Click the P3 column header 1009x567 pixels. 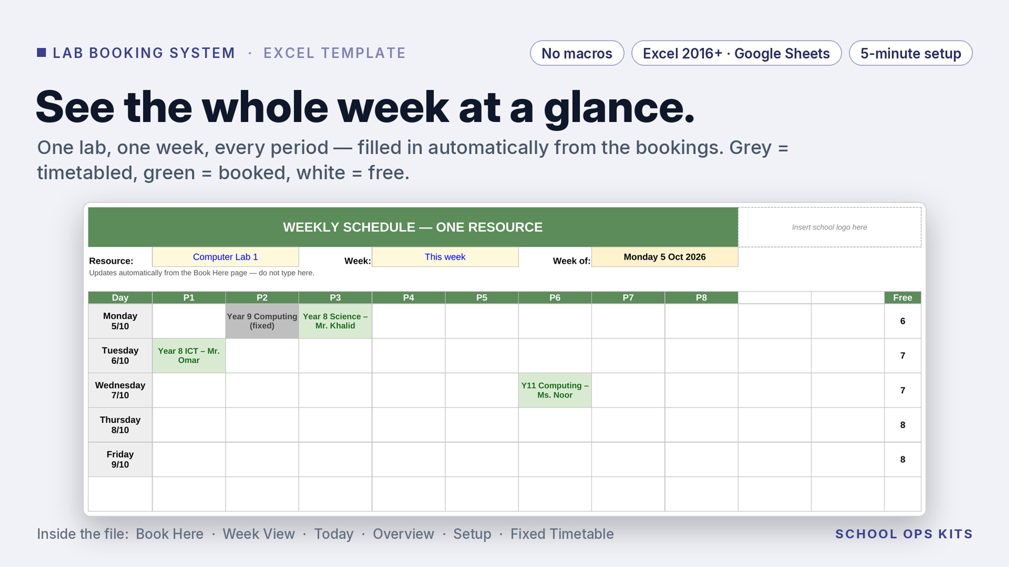335,298
